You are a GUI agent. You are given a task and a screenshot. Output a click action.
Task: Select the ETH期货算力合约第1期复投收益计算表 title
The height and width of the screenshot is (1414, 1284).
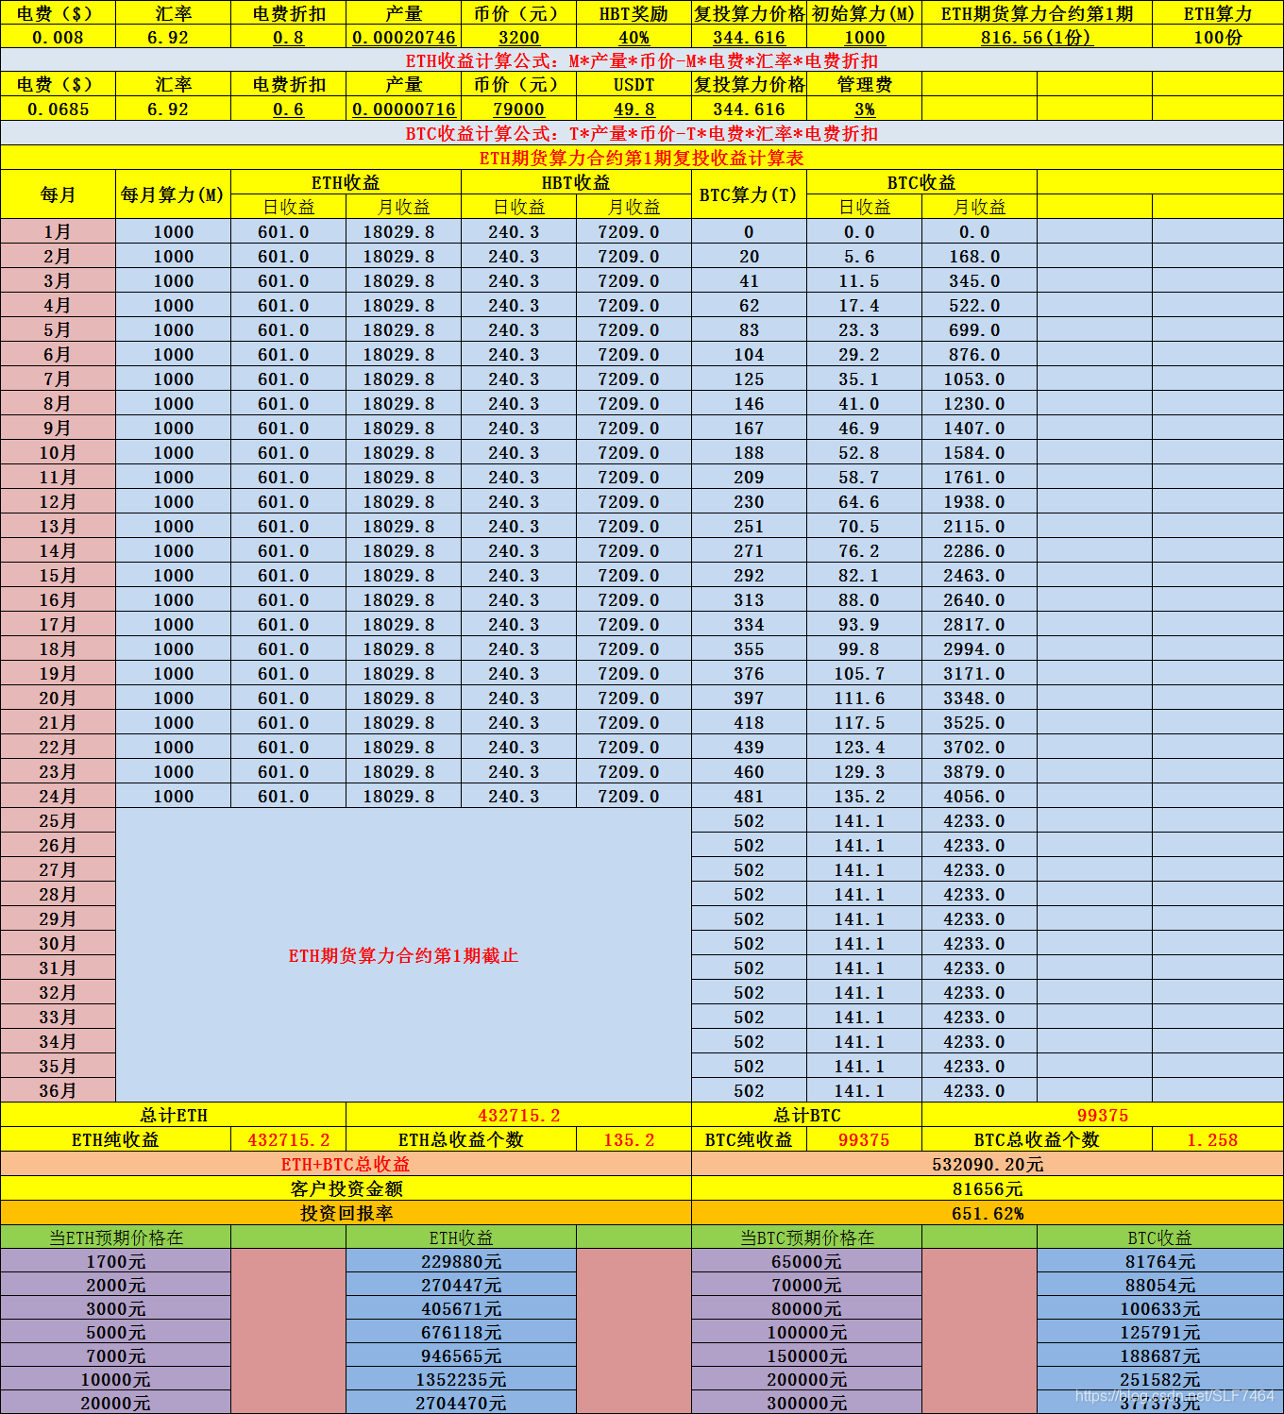click(x=642, y=158)
